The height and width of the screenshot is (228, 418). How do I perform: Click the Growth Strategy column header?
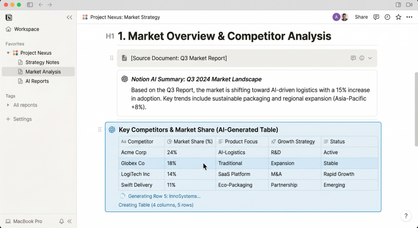(x=295, y=142)
